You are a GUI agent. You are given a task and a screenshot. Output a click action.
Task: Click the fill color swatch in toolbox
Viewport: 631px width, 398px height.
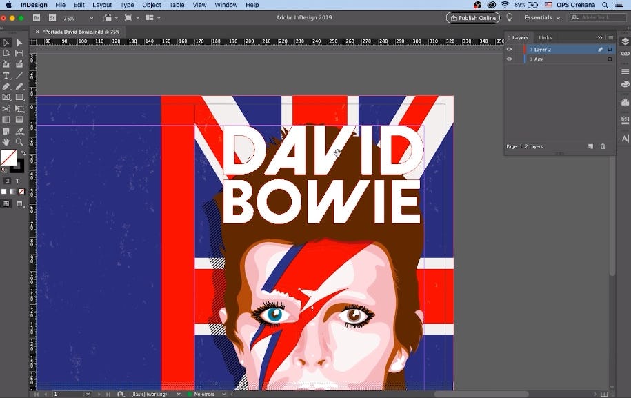tap(8, 157)
